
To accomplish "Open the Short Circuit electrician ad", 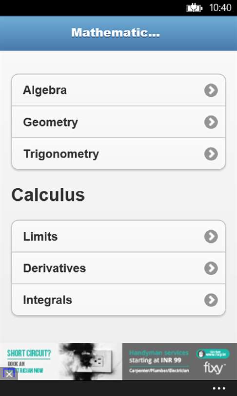I will click(x=61, y=361).
